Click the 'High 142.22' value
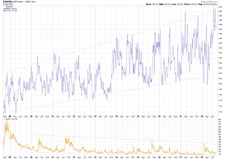This screenshot has height=159, width=225. 164,4
